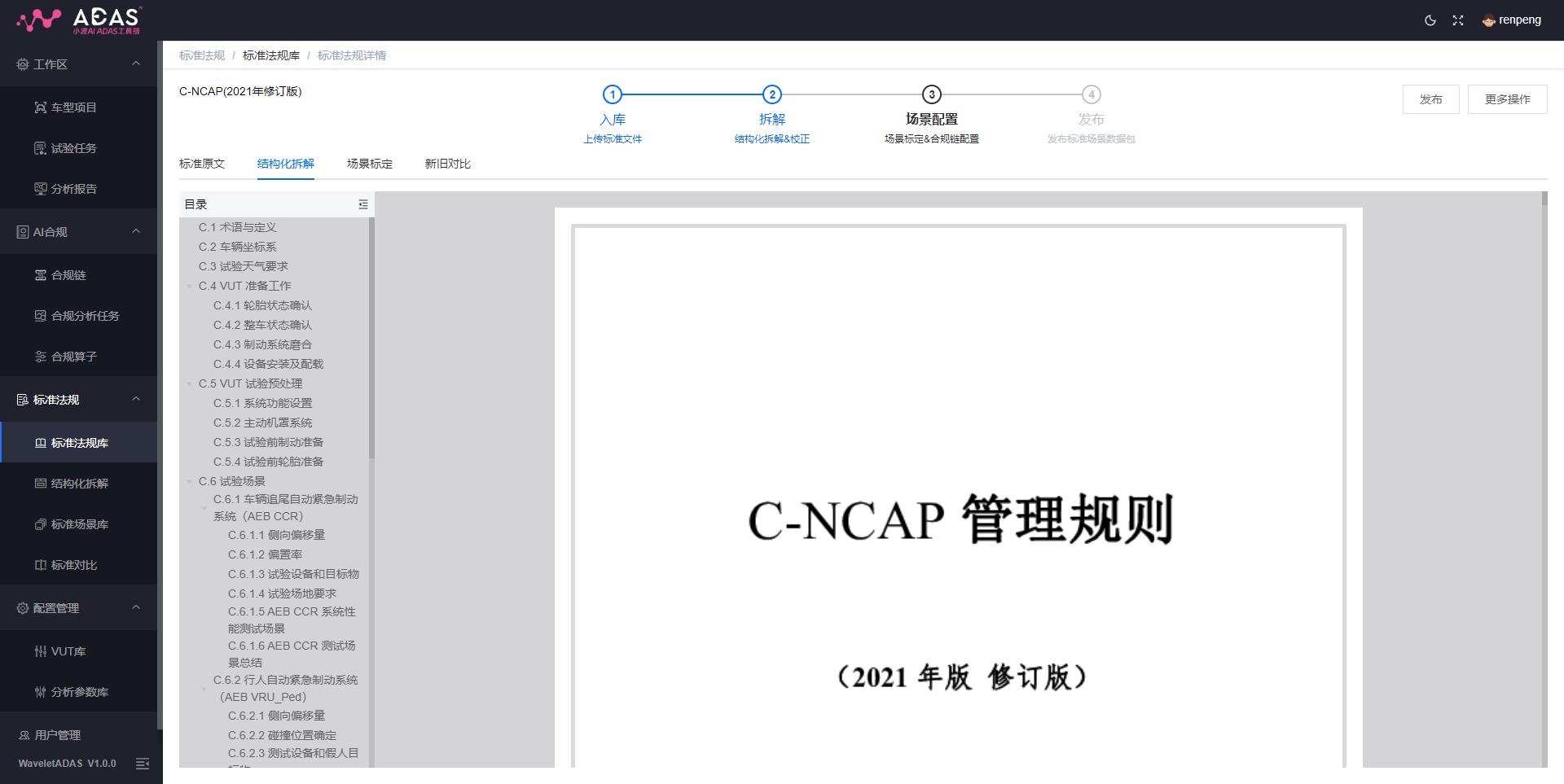Collapse C.6 试验场景 tree node
Screen dimensions: 1564x784
(x=190, y=482)
